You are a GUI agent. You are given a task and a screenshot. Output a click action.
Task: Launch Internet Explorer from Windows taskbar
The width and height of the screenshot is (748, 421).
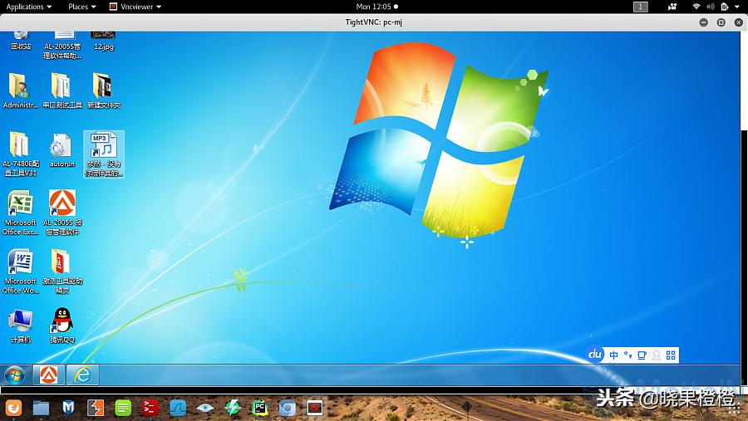pos(82,374)
